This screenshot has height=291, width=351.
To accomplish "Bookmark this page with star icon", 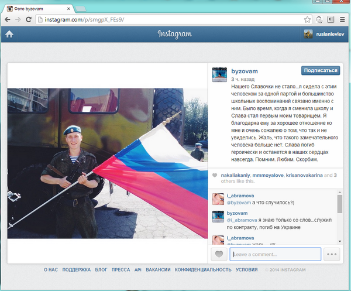I will [307, 20].
